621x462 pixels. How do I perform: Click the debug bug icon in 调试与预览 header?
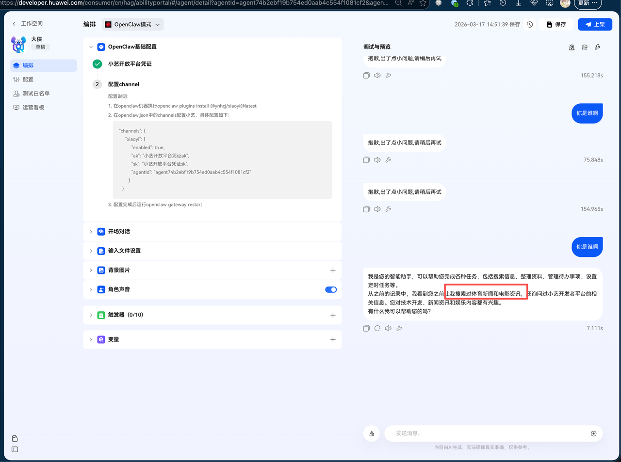(x=572, y=47)
